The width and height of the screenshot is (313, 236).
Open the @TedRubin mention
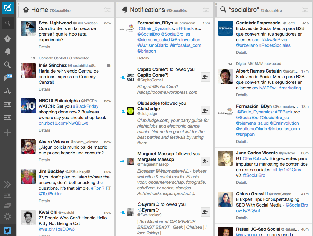click(x=50, y=194)
